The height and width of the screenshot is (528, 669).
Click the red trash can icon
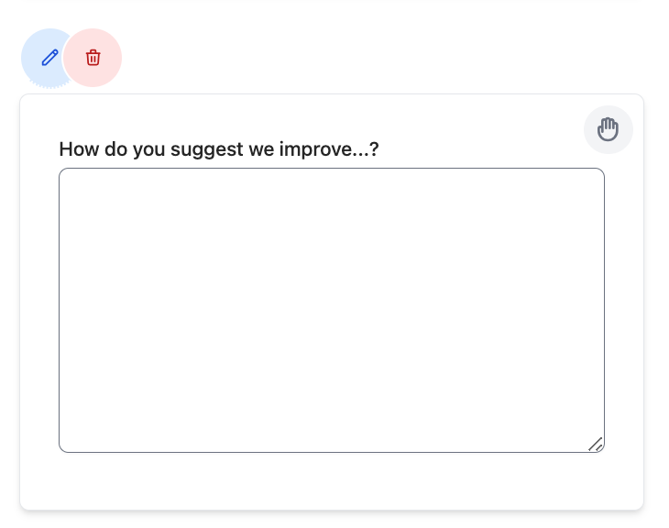coord(93,58)
